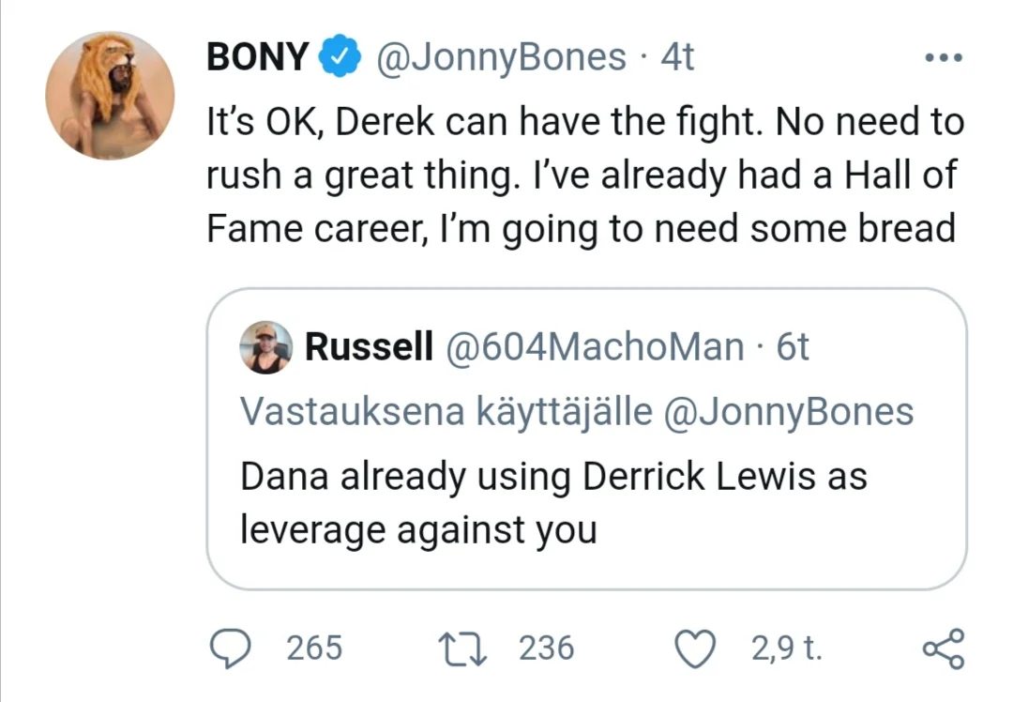
Task: Click the Russell display name in the quote
Action: point(370,348)
